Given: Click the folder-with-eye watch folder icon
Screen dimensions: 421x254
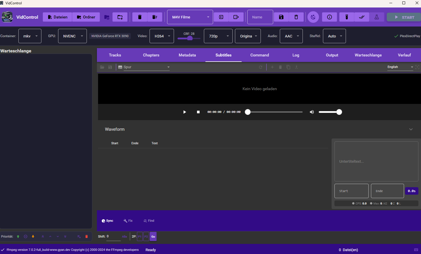Looking at the screenshot, I should tap(107, 17).
